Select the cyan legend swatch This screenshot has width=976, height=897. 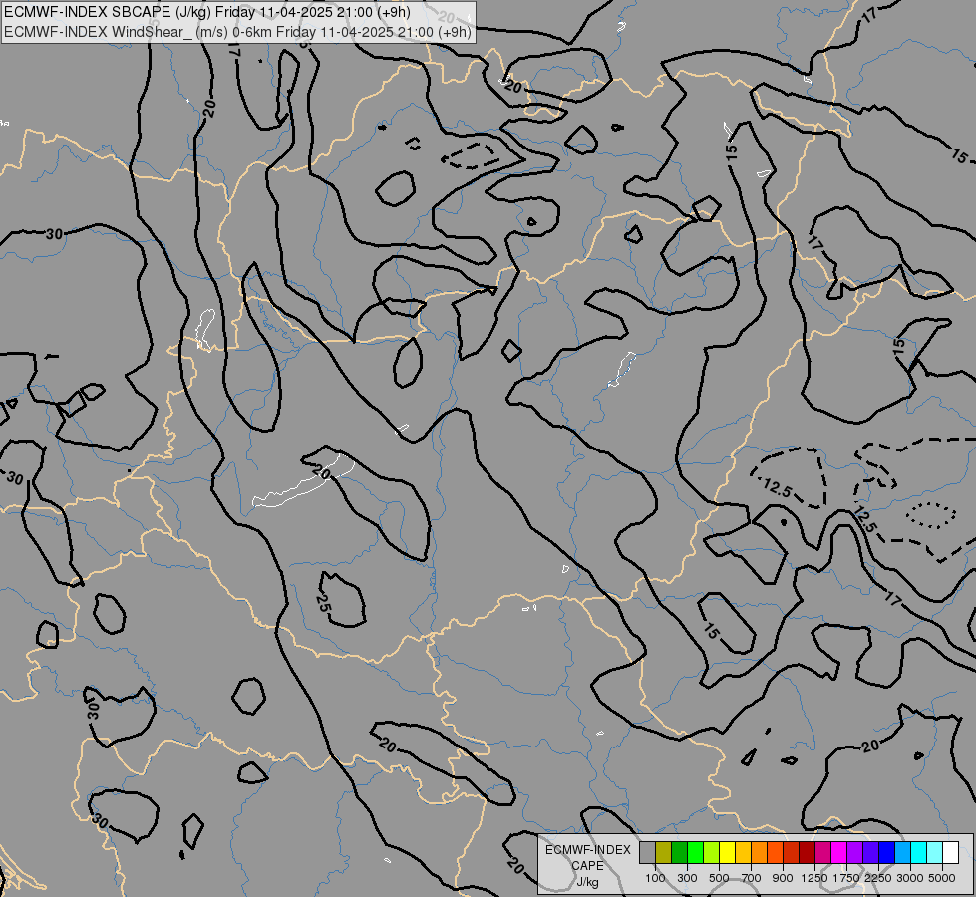point(919,853)
